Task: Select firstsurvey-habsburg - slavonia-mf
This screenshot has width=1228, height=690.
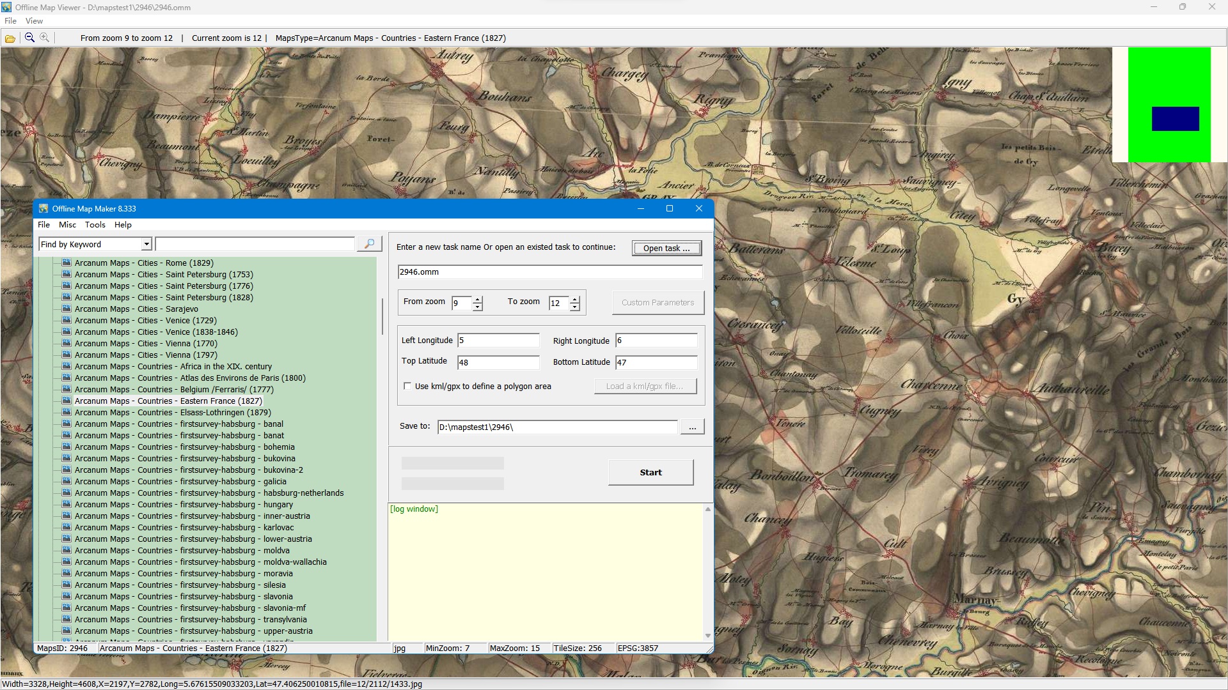Action: click(191, 608)
